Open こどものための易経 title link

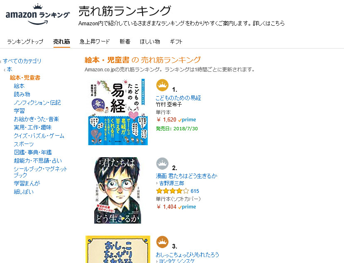[x=178, y=98]
